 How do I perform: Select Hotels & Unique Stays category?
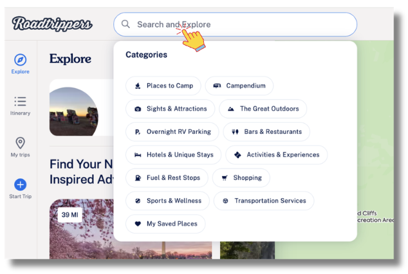pos(174,155)
